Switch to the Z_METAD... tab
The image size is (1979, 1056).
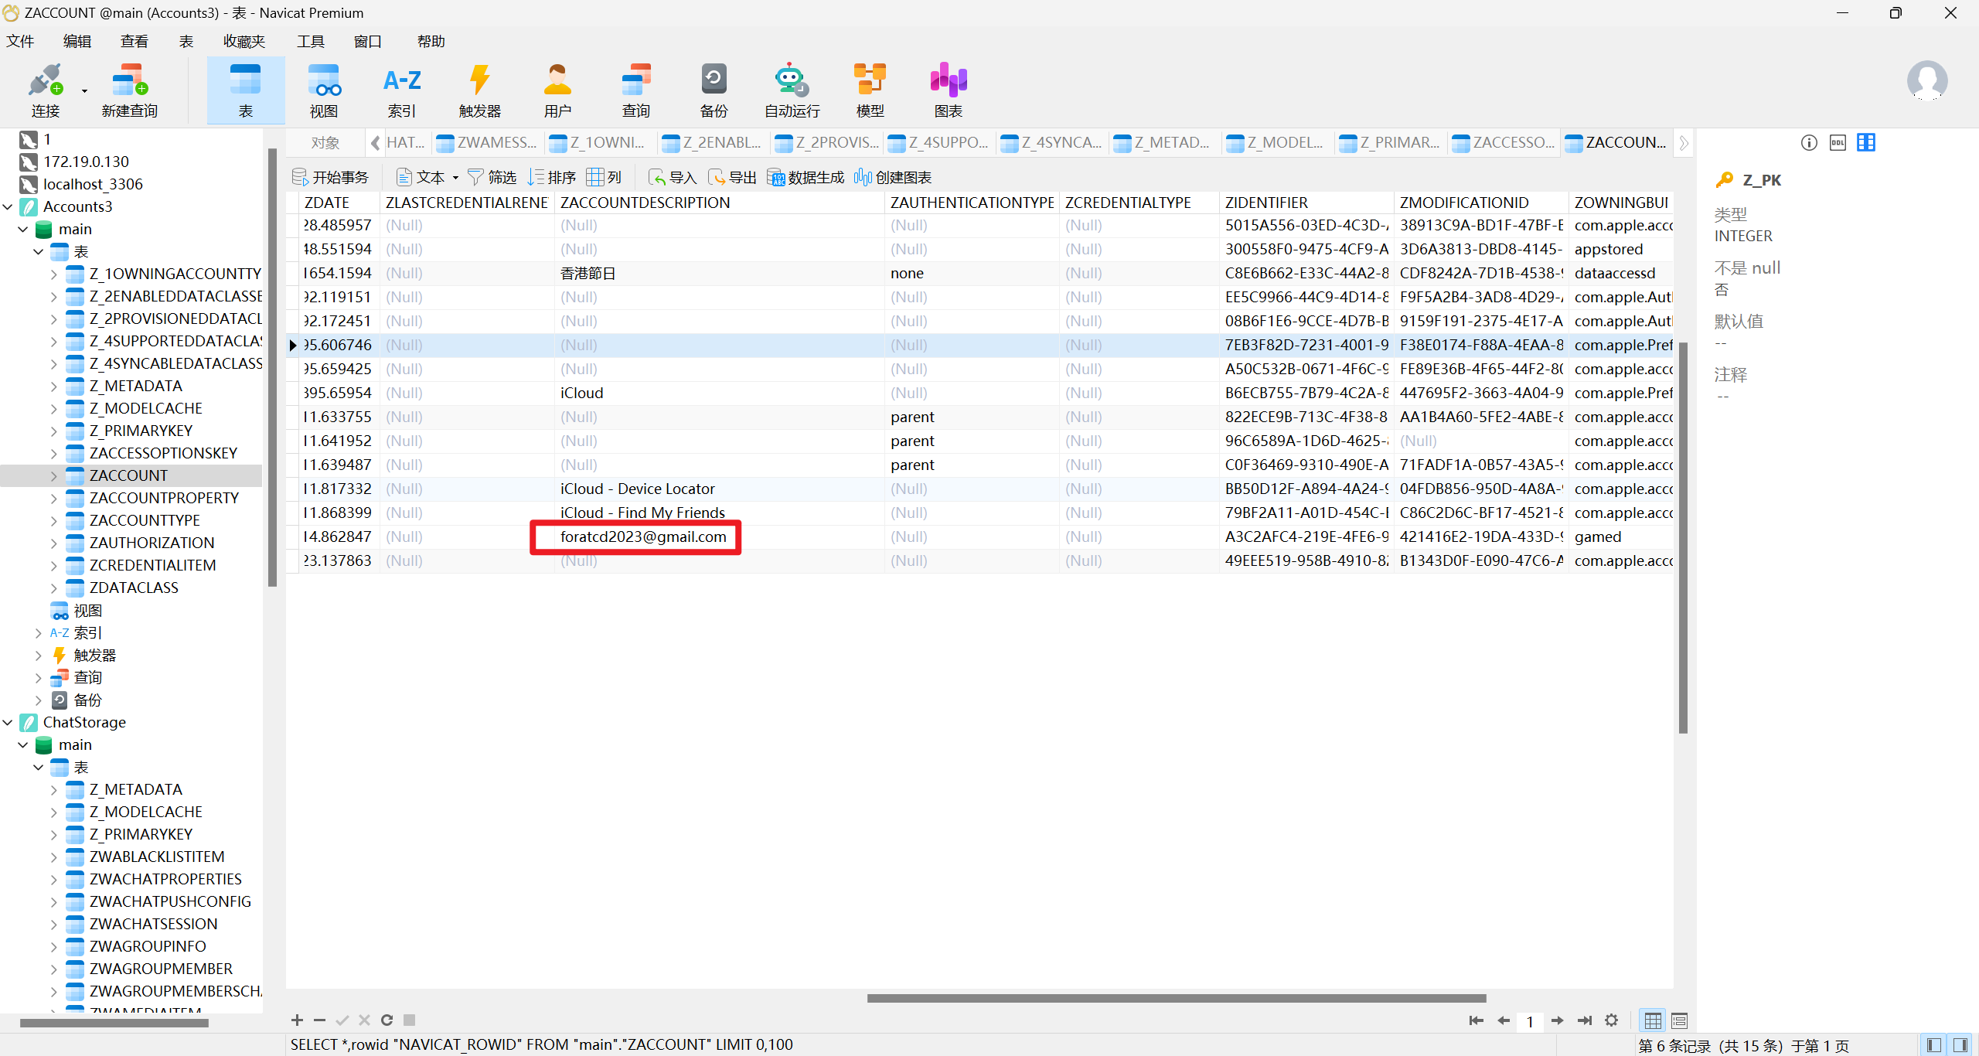tap(1164, 142)
